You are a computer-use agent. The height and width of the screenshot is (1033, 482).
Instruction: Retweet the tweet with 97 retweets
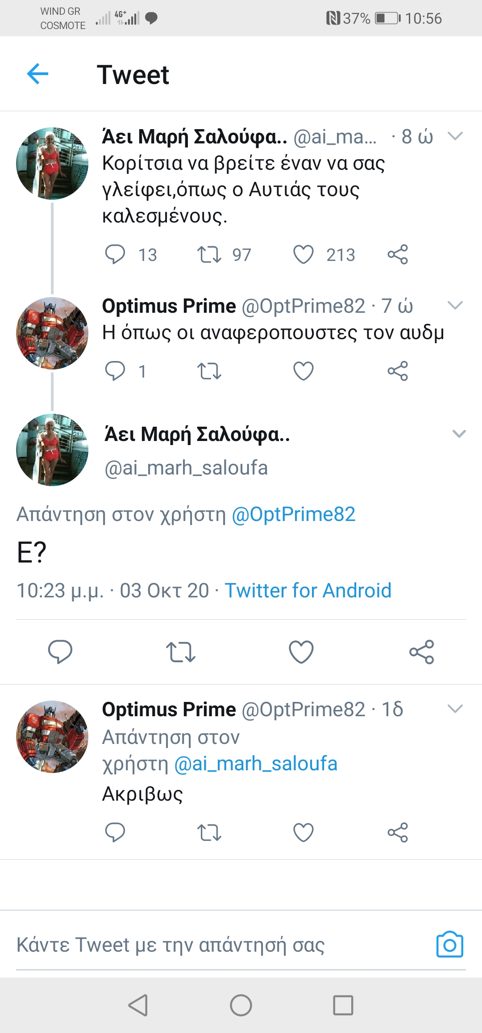click(x=209, y=255)
